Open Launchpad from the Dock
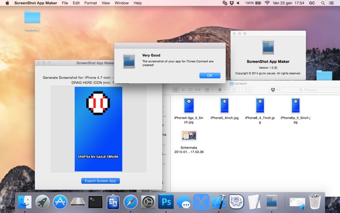The height and width of the screenshot is (213, 340). [x=42, y=202]
